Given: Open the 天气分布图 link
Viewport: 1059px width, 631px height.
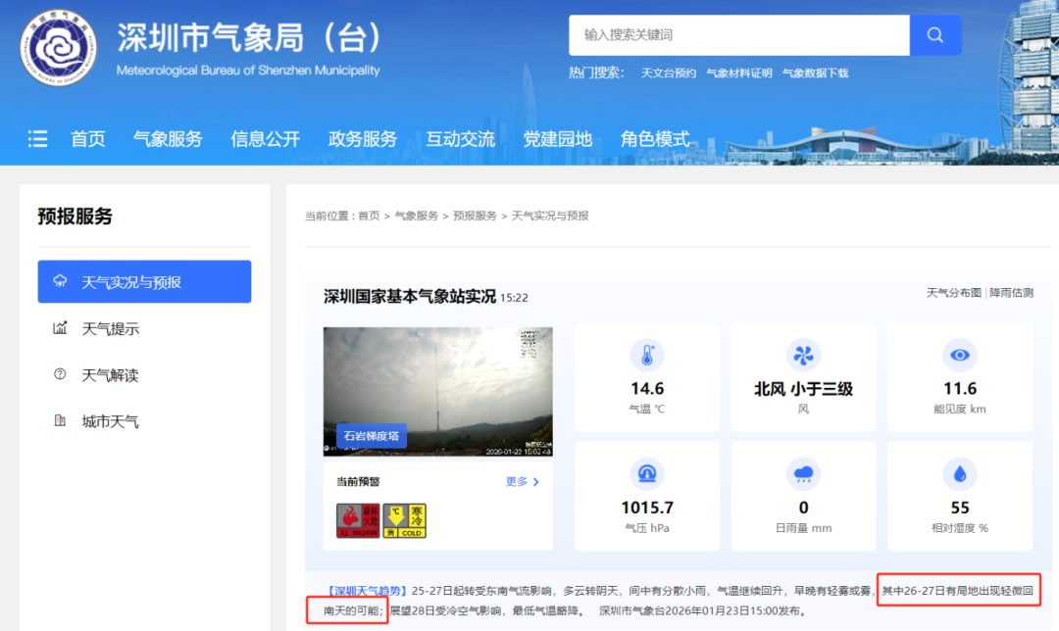Looking at the screenshot, I should 953,293.
